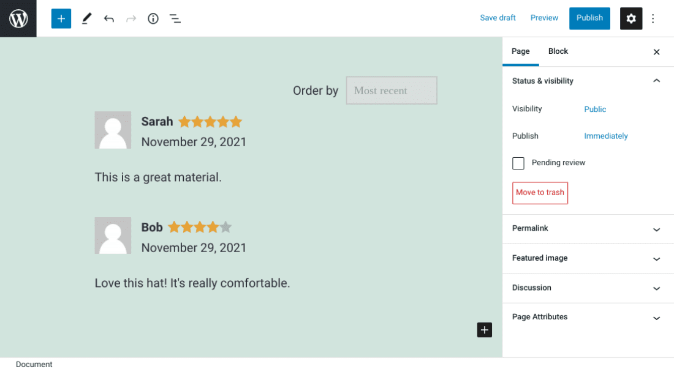Enable the Pending review checkbox

point(518,163)
